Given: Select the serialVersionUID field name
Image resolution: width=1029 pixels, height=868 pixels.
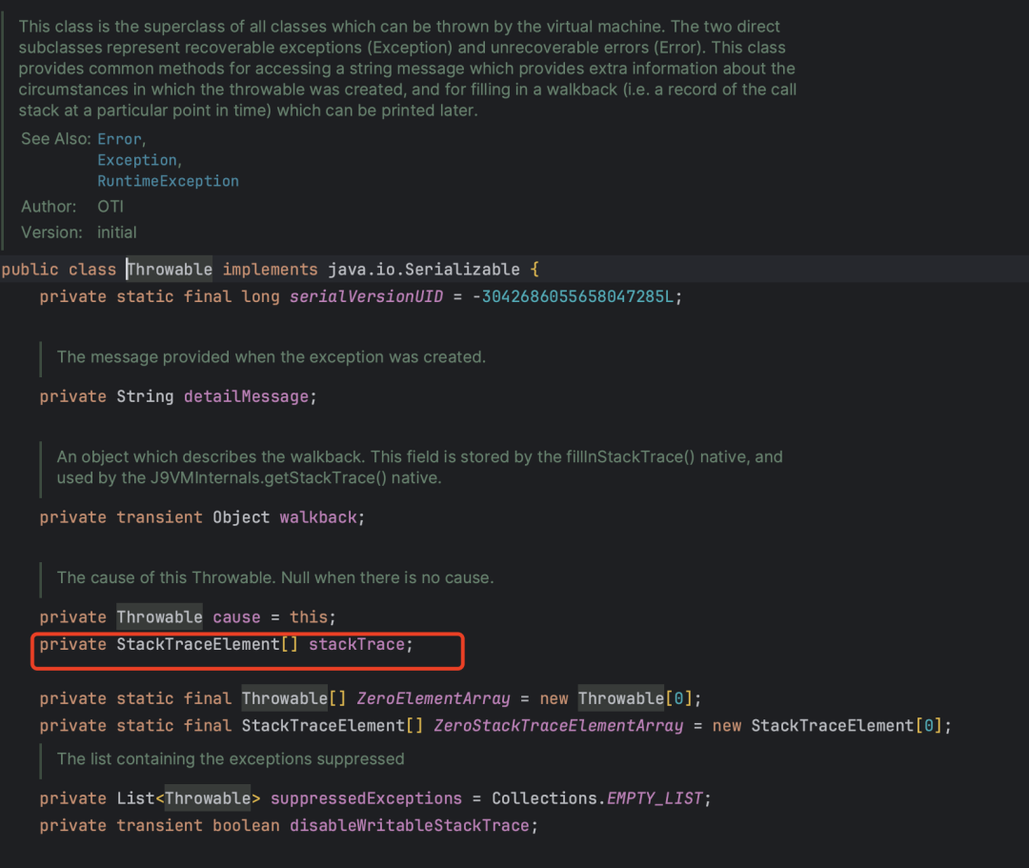Looking at the screenshot, I should [366, 296].
